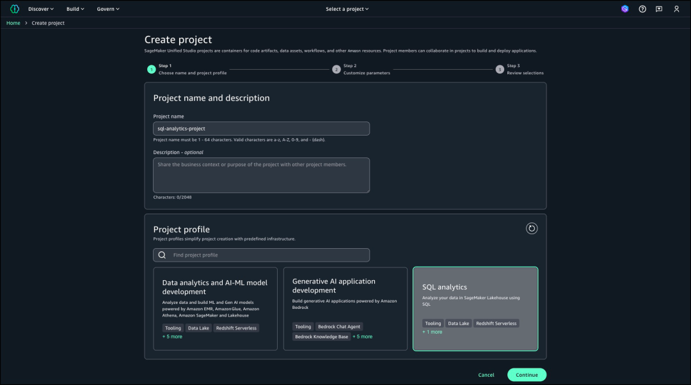Click Data Lake tag in Data analytics card
The image size is (691, 385).
pyautogui.click(x=198, y=328)
